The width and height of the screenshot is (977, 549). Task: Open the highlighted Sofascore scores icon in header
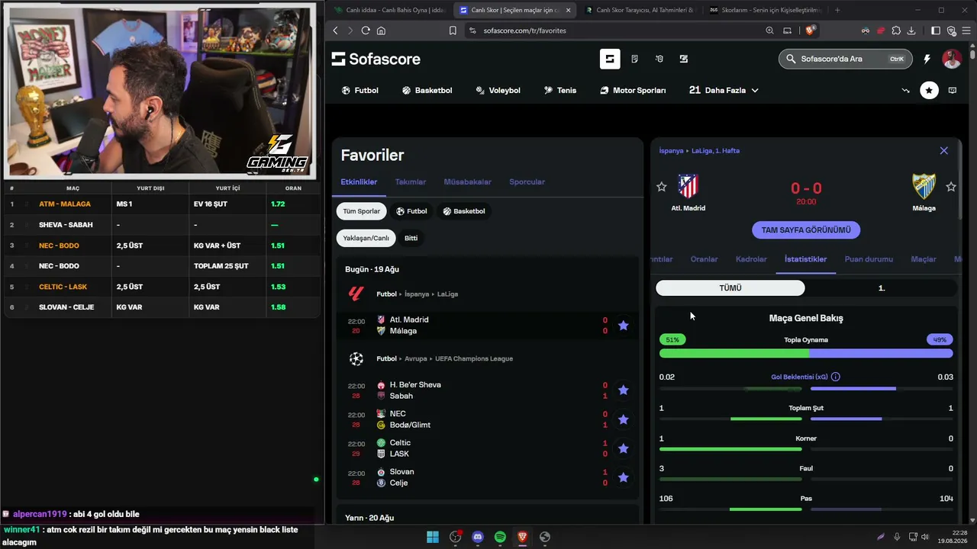pos(610,59)
